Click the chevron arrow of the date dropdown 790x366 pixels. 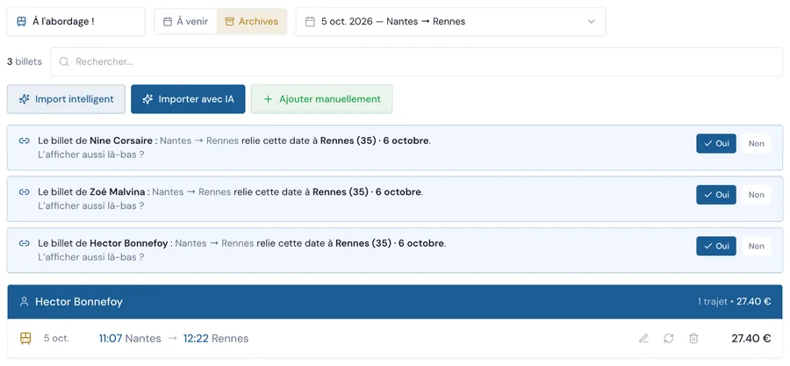coord(592,22)
